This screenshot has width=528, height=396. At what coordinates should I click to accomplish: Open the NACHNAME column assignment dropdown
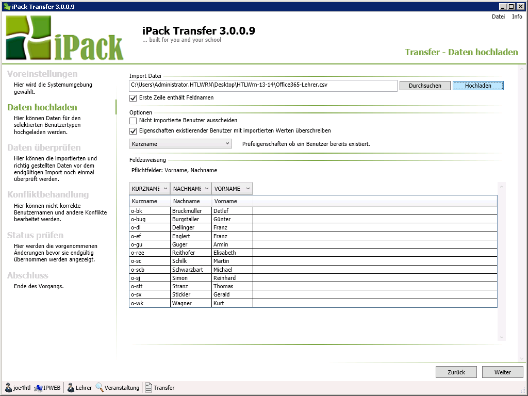point(191,189)
